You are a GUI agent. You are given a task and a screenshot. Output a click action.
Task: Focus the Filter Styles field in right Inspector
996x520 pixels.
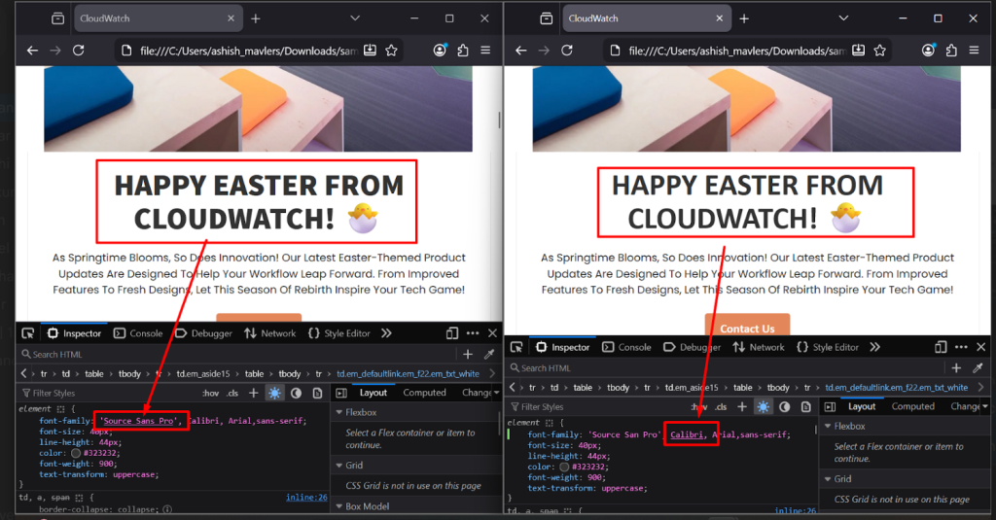tap(597, 407)
